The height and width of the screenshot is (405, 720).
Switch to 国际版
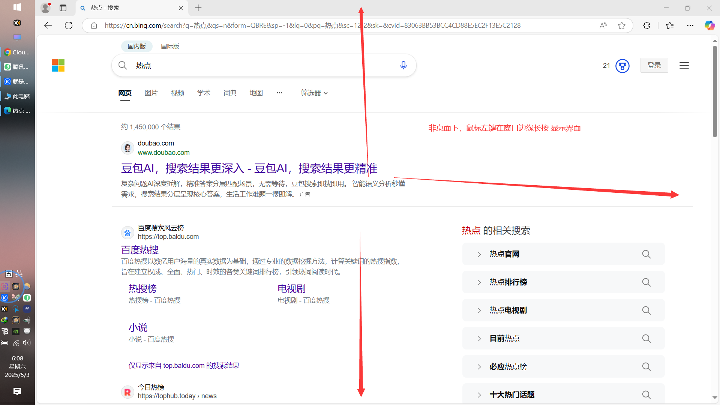pos(169,46)
